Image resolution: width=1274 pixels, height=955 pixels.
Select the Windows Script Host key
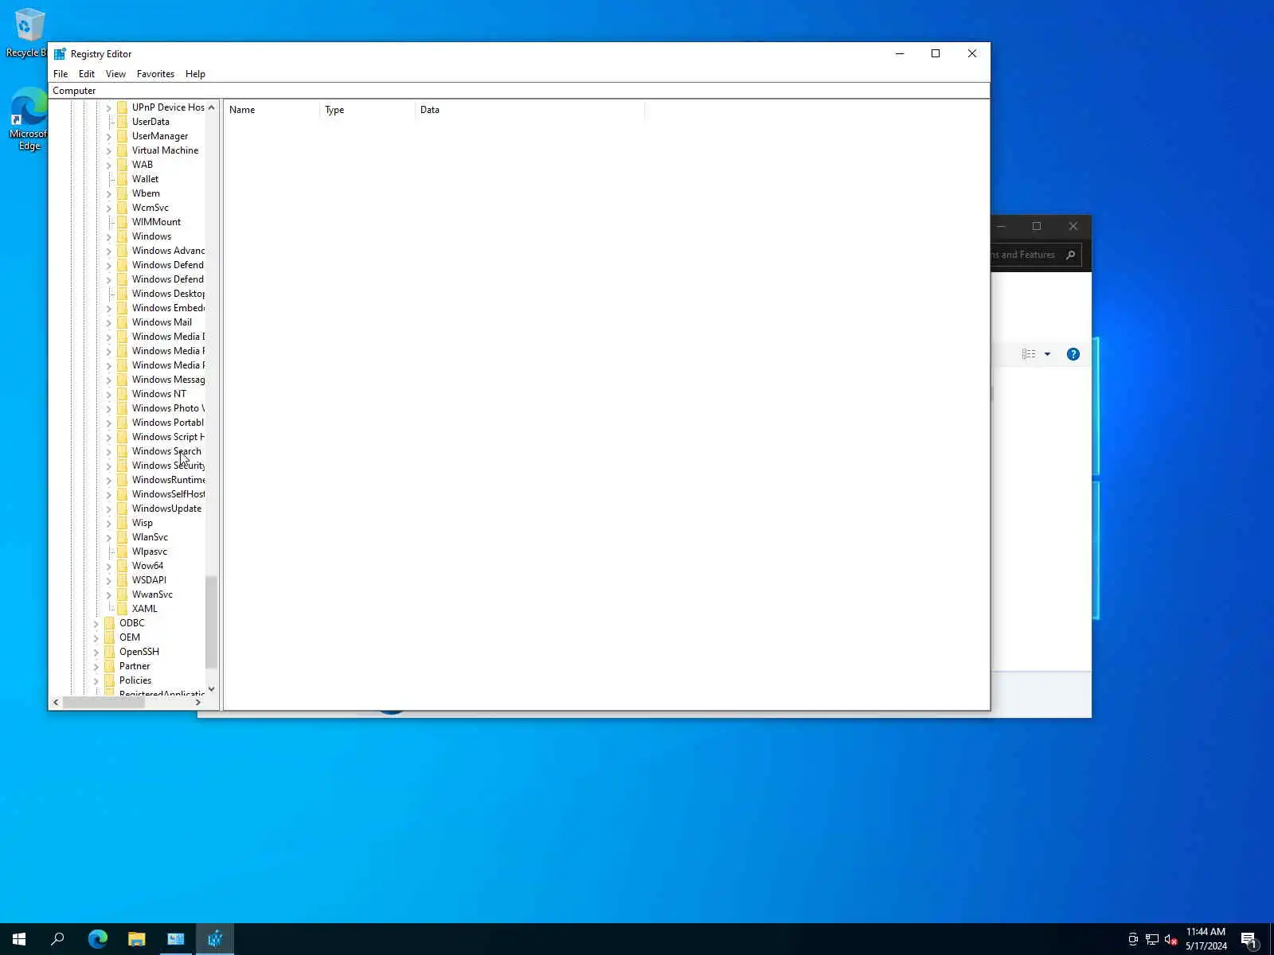tap(168, 437)
